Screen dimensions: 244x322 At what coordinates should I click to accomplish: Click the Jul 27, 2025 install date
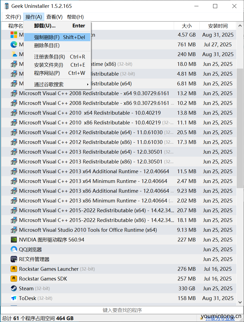(218, 44)
